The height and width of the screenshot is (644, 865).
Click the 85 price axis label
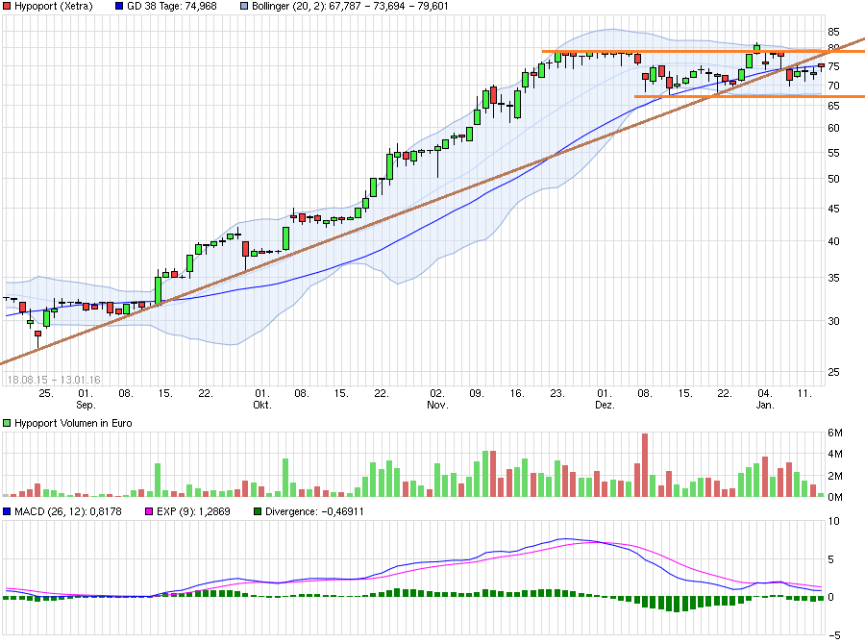click(833, 32)
